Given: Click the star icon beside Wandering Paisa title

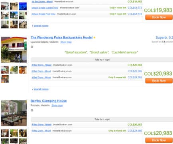Looking at the screenshot, I should coord(94,38).
